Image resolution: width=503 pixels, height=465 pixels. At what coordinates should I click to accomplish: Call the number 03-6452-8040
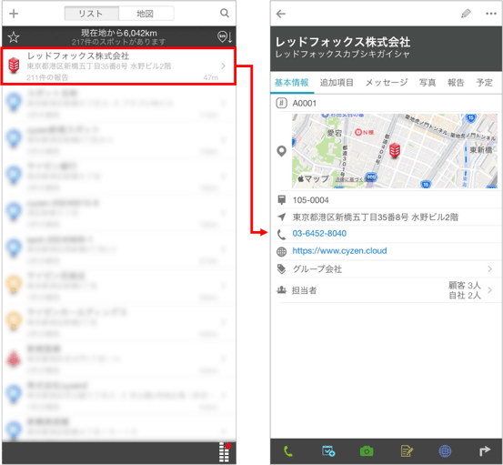tap(319, 233)
